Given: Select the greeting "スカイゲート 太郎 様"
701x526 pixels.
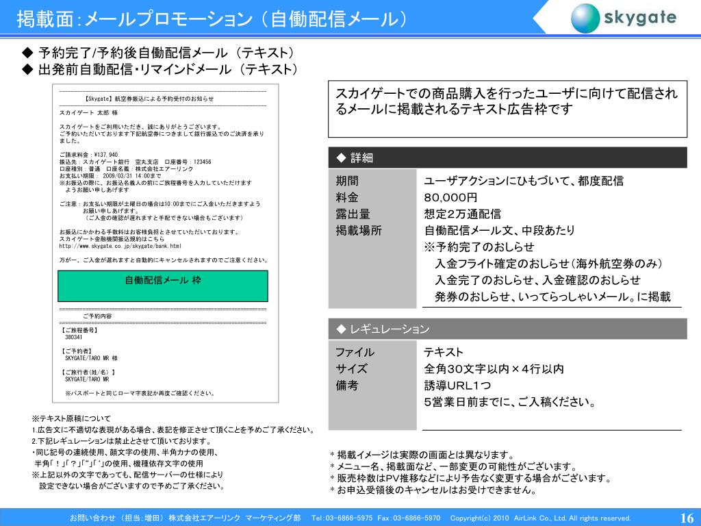Looking at the screenshot, I should click(88, 113).
